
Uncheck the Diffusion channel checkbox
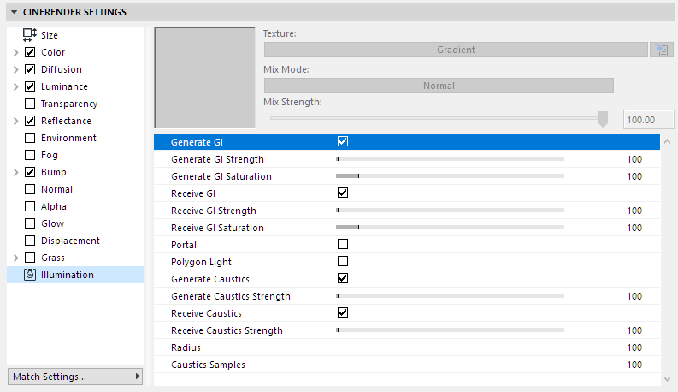tap(30, 69)
